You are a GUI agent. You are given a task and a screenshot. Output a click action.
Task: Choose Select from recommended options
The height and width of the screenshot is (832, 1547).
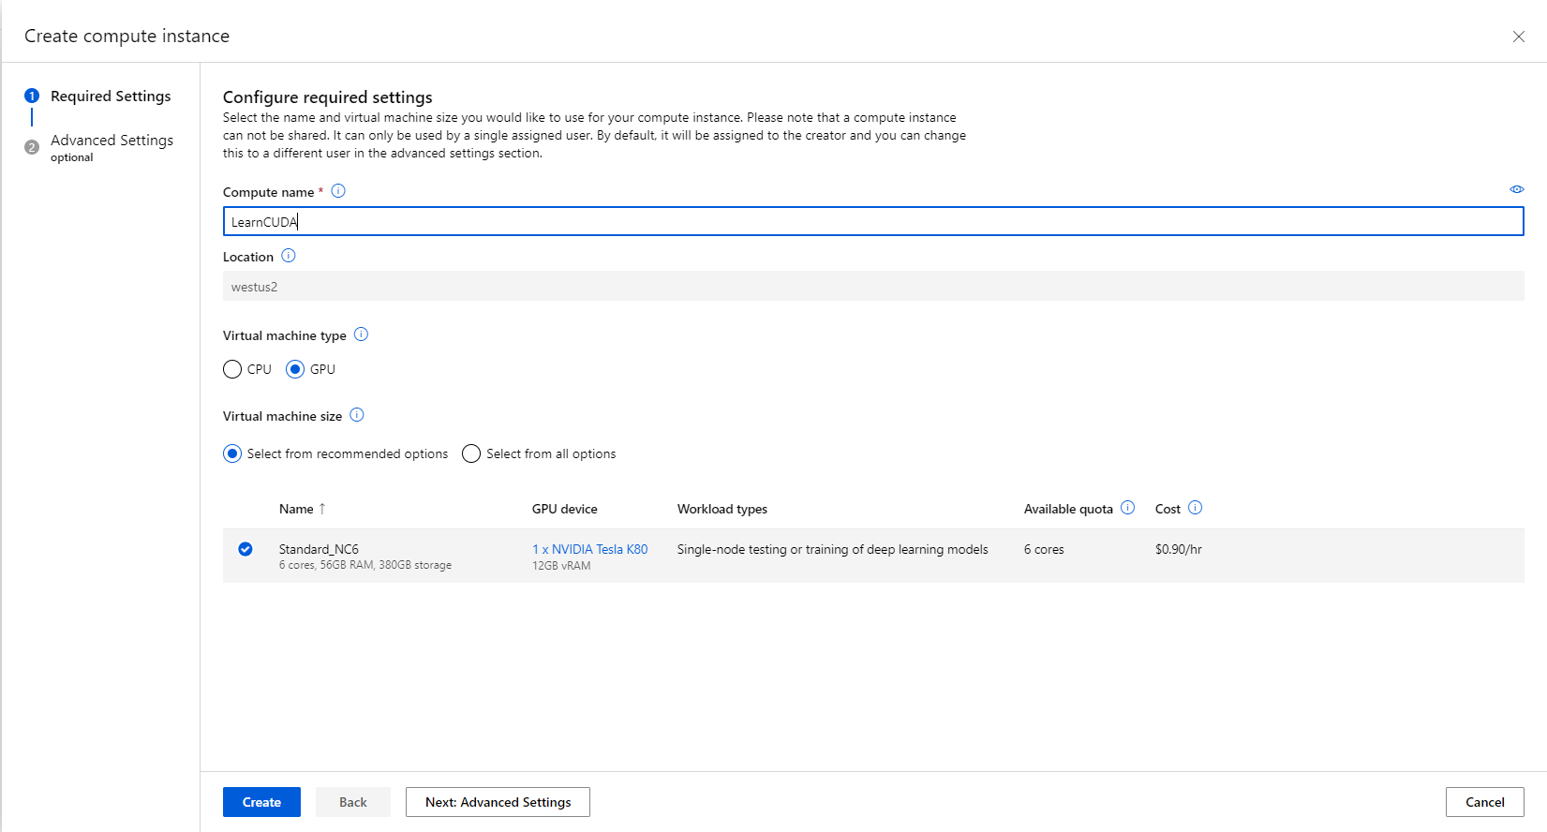[232, 453]
